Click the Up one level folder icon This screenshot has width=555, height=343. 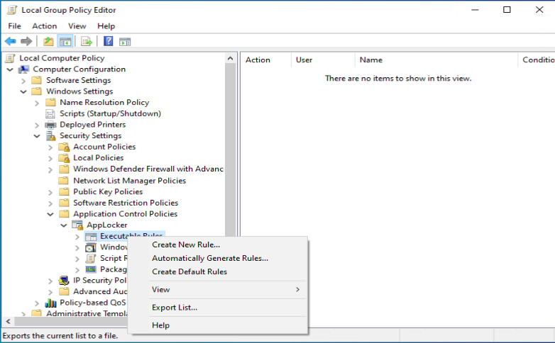[x=48, y=41]
